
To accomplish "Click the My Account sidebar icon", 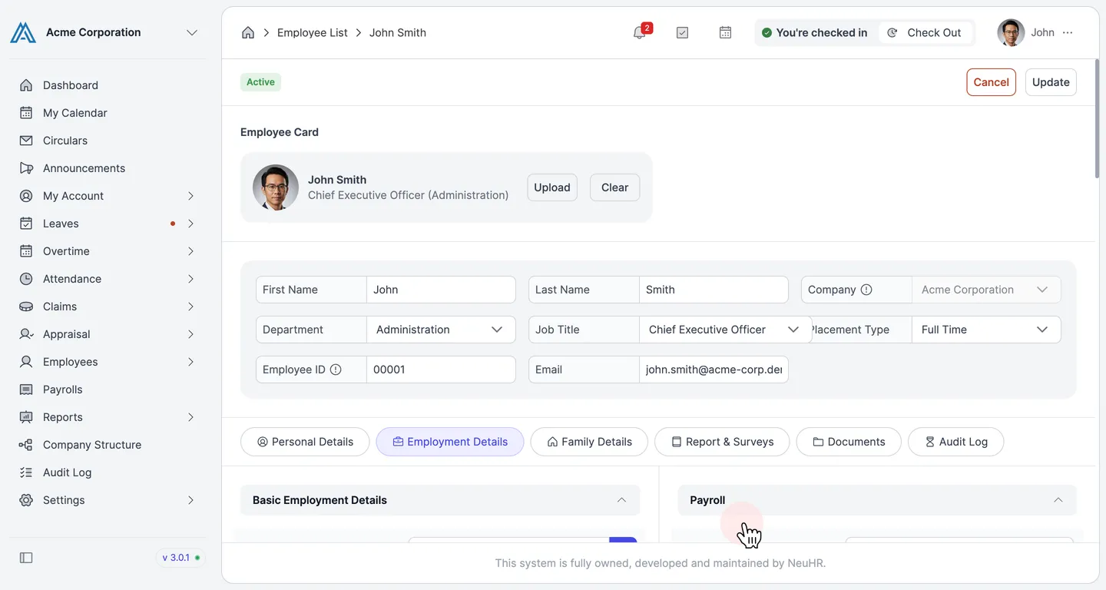I will [x=26, y=196].
